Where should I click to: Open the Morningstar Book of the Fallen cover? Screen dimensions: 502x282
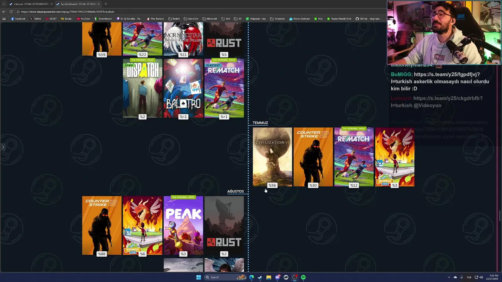[183, 39]
